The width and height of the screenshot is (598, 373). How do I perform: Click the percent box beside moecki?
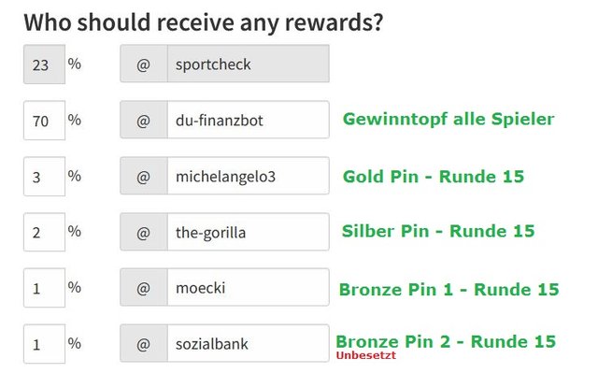click(44, 288)
